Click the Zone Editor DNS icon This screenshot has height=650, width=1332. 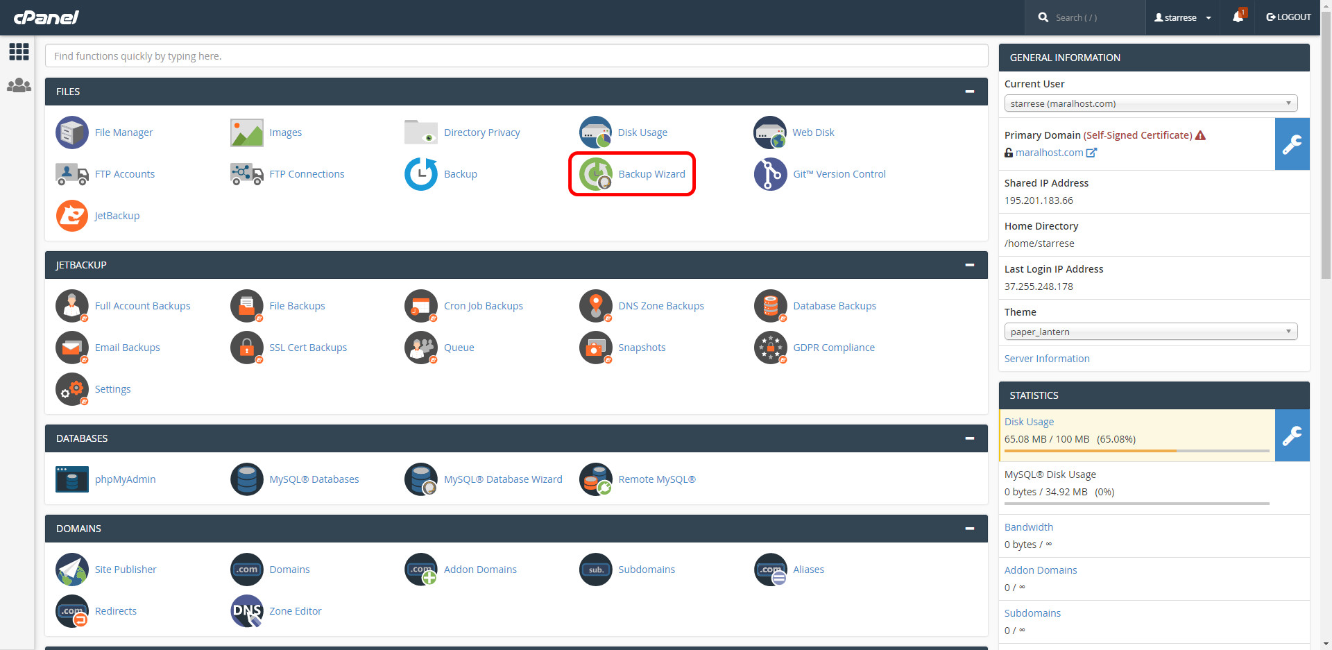pos(247,611)
